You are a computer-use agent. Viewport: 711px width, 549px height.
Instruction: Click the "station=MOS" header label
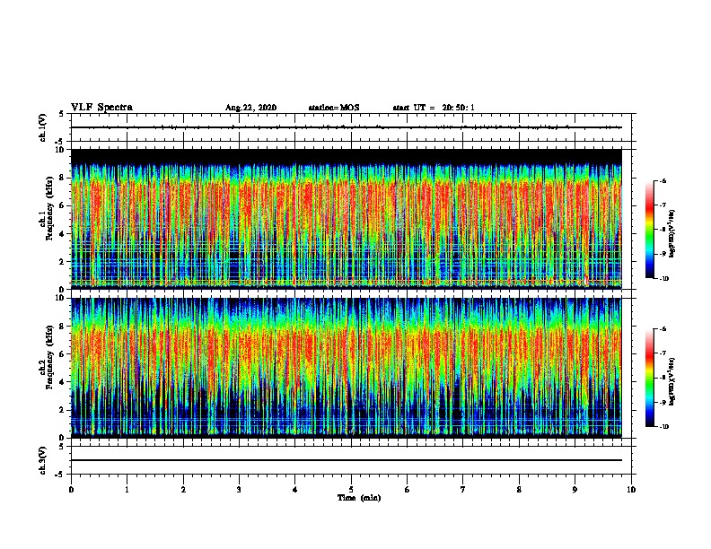pyautogui.click(x=334, y=108)
